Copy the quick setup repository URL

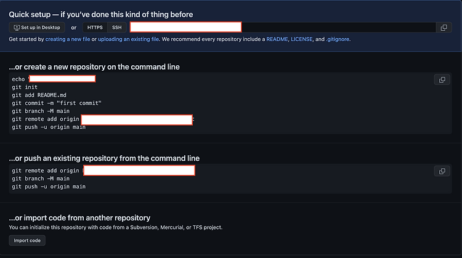(444, 27)
